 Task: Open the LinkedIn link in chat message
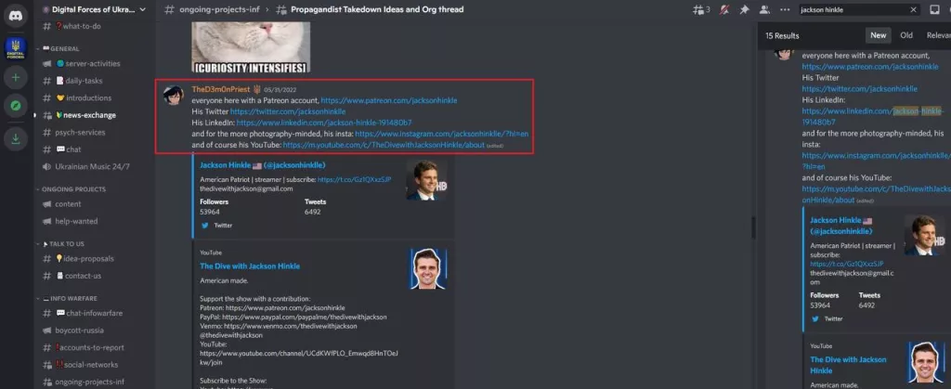324,123
